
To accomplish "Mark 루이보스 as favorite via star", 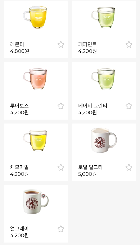I will pyautogui.click(x=61, y=106).
